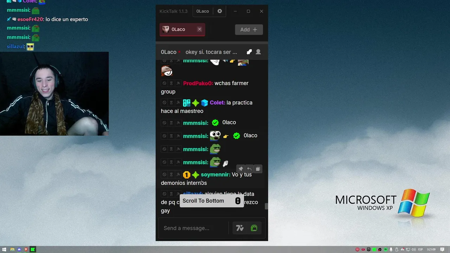
Task: Reply to soymennir's message with the reply arrow
Action: [x=249, y=169]
